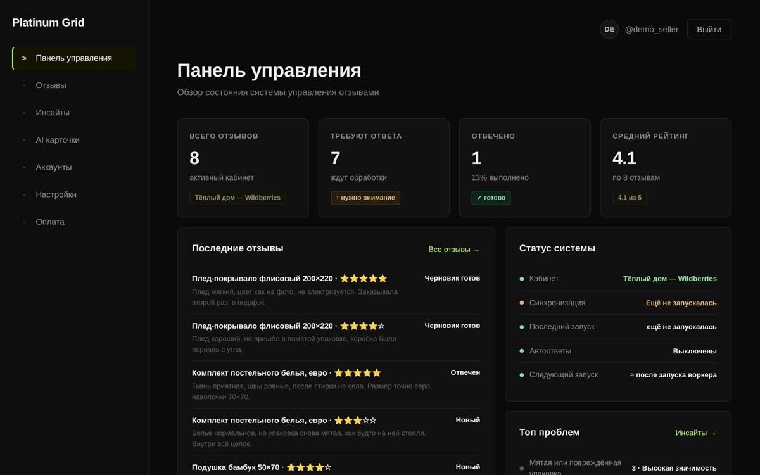Click the готово status badge

(x=491, y=198)
